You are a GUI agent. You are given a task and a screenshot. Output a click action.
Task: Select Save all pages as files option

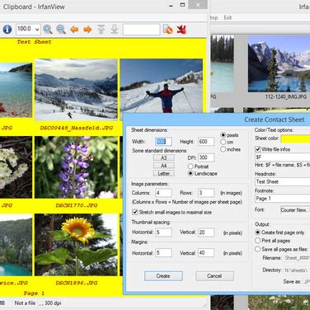coord(257,249)
